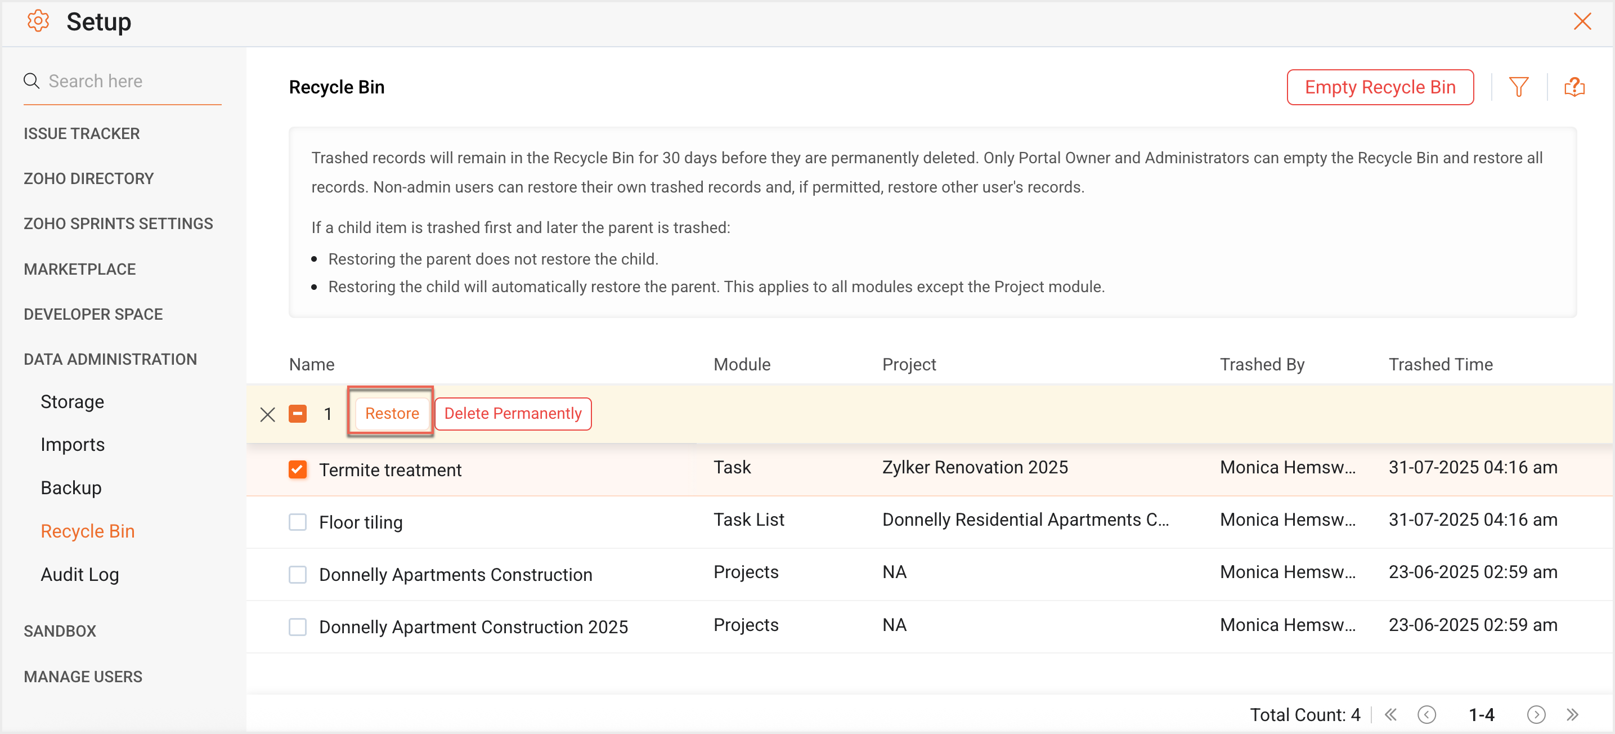The width and height of the screenshot is (1615, 734).
Task: Expand the Sandbox section
Action: point(60,631)
